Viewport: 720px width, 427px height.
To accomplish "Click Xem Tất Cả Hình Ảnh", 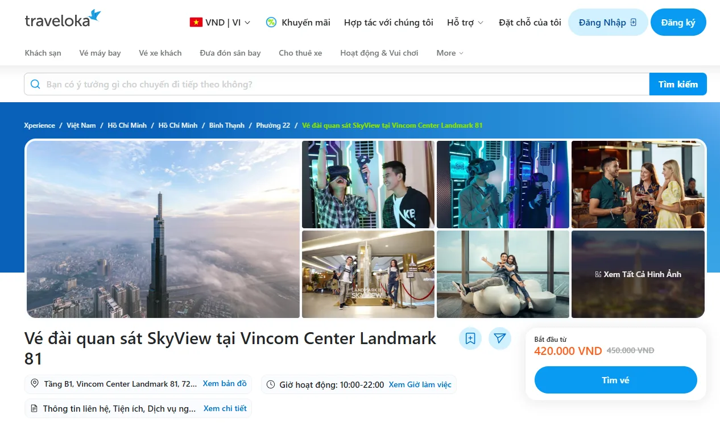I will tap(638, 274).
